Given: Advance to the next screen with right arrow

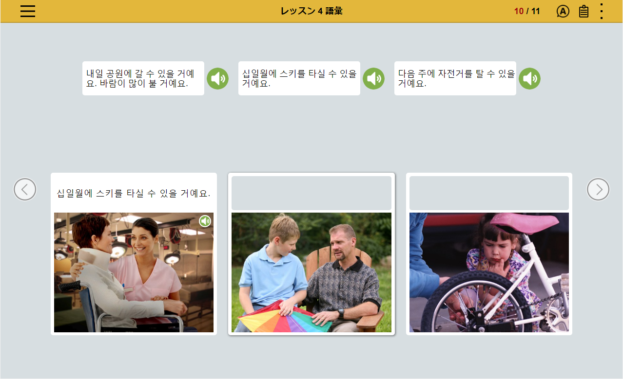Looking at the screenshot, I should click(598, 189).
